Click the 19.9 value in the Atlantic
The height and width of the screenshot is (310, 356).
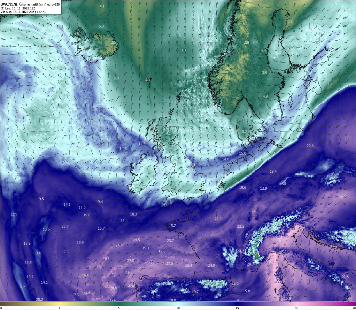[x=80, y=242]
